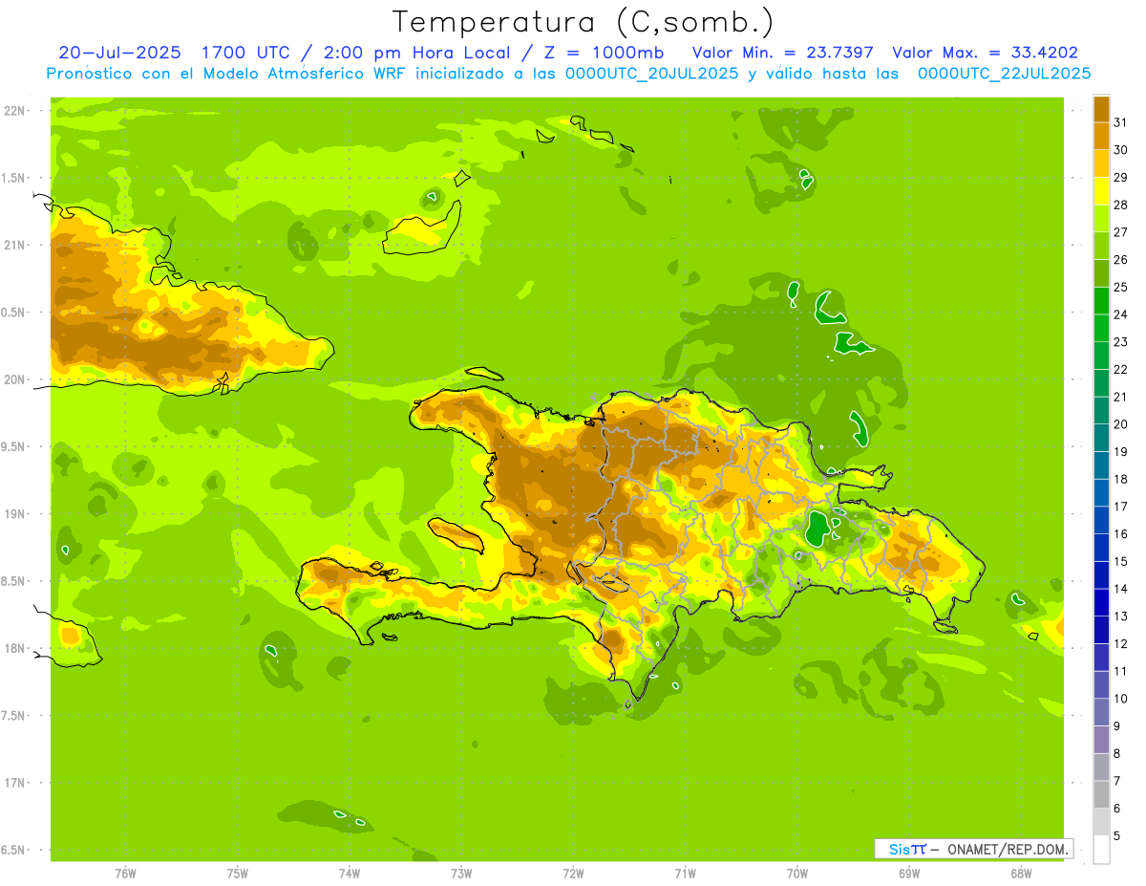Screen dimensions: 1146x886
Task: Click the "21N" latitude label
Action: click(15, 245)
